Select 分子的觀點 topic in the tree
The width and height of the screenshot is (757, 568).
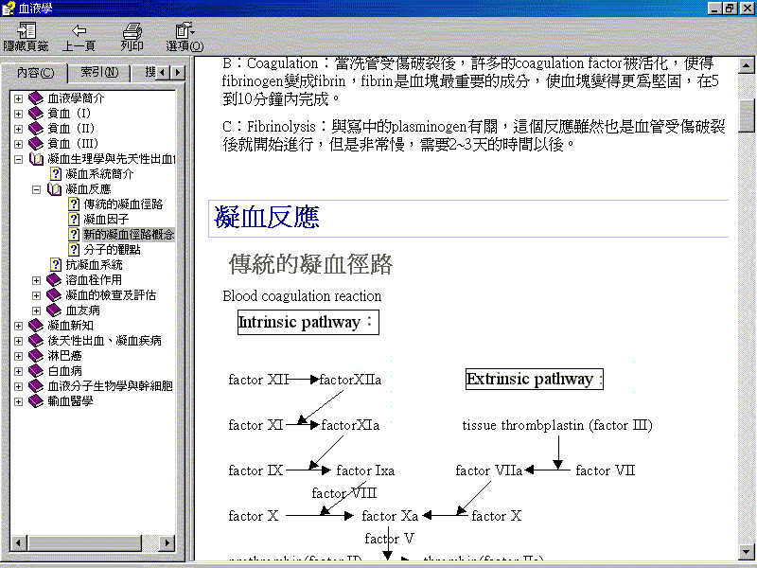pyautogui.click(x=112, y=250)
